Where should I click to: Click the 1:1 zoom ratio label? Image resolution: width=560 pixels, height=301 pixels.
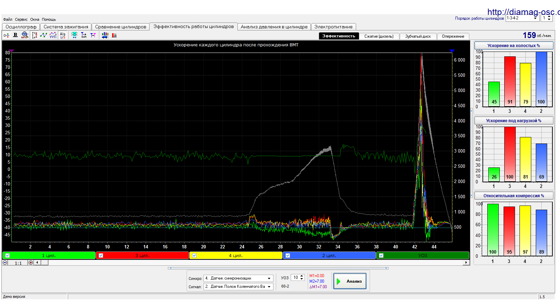[x=18, y=263]
